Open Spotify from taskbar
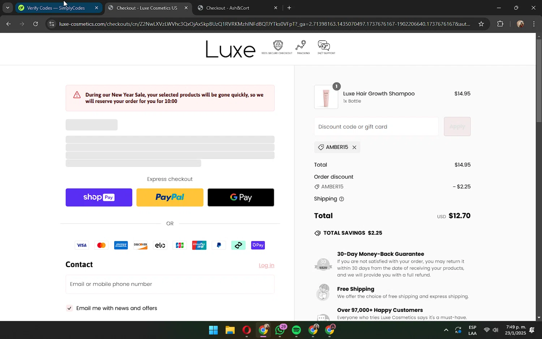542x339 pixels. (296, 330)
